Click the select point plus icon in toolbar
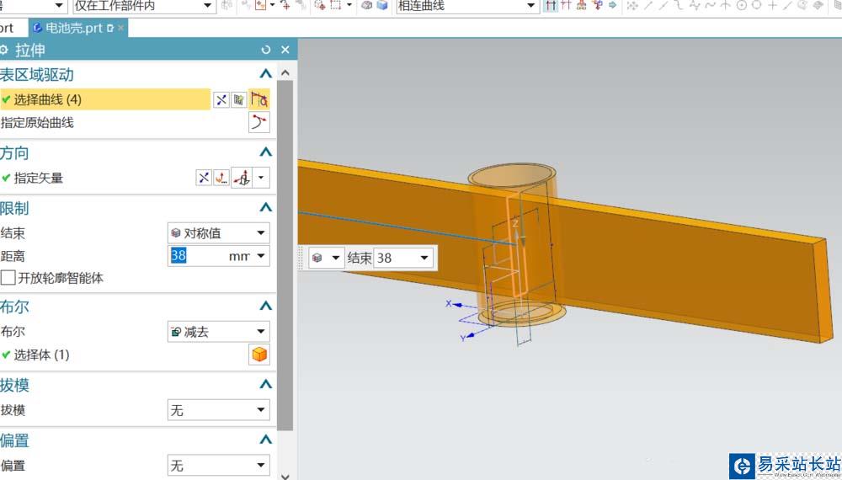842x480 pixels. tap(260, 6)
